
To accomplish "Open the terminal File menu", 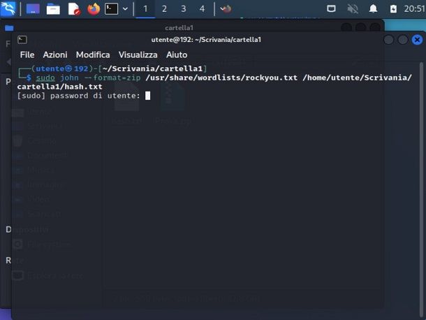I will tap(27, 54).
